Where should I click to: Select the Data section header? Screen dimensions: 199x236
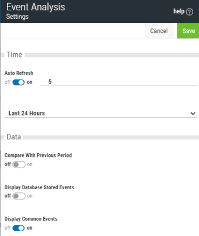pos(13,137)
